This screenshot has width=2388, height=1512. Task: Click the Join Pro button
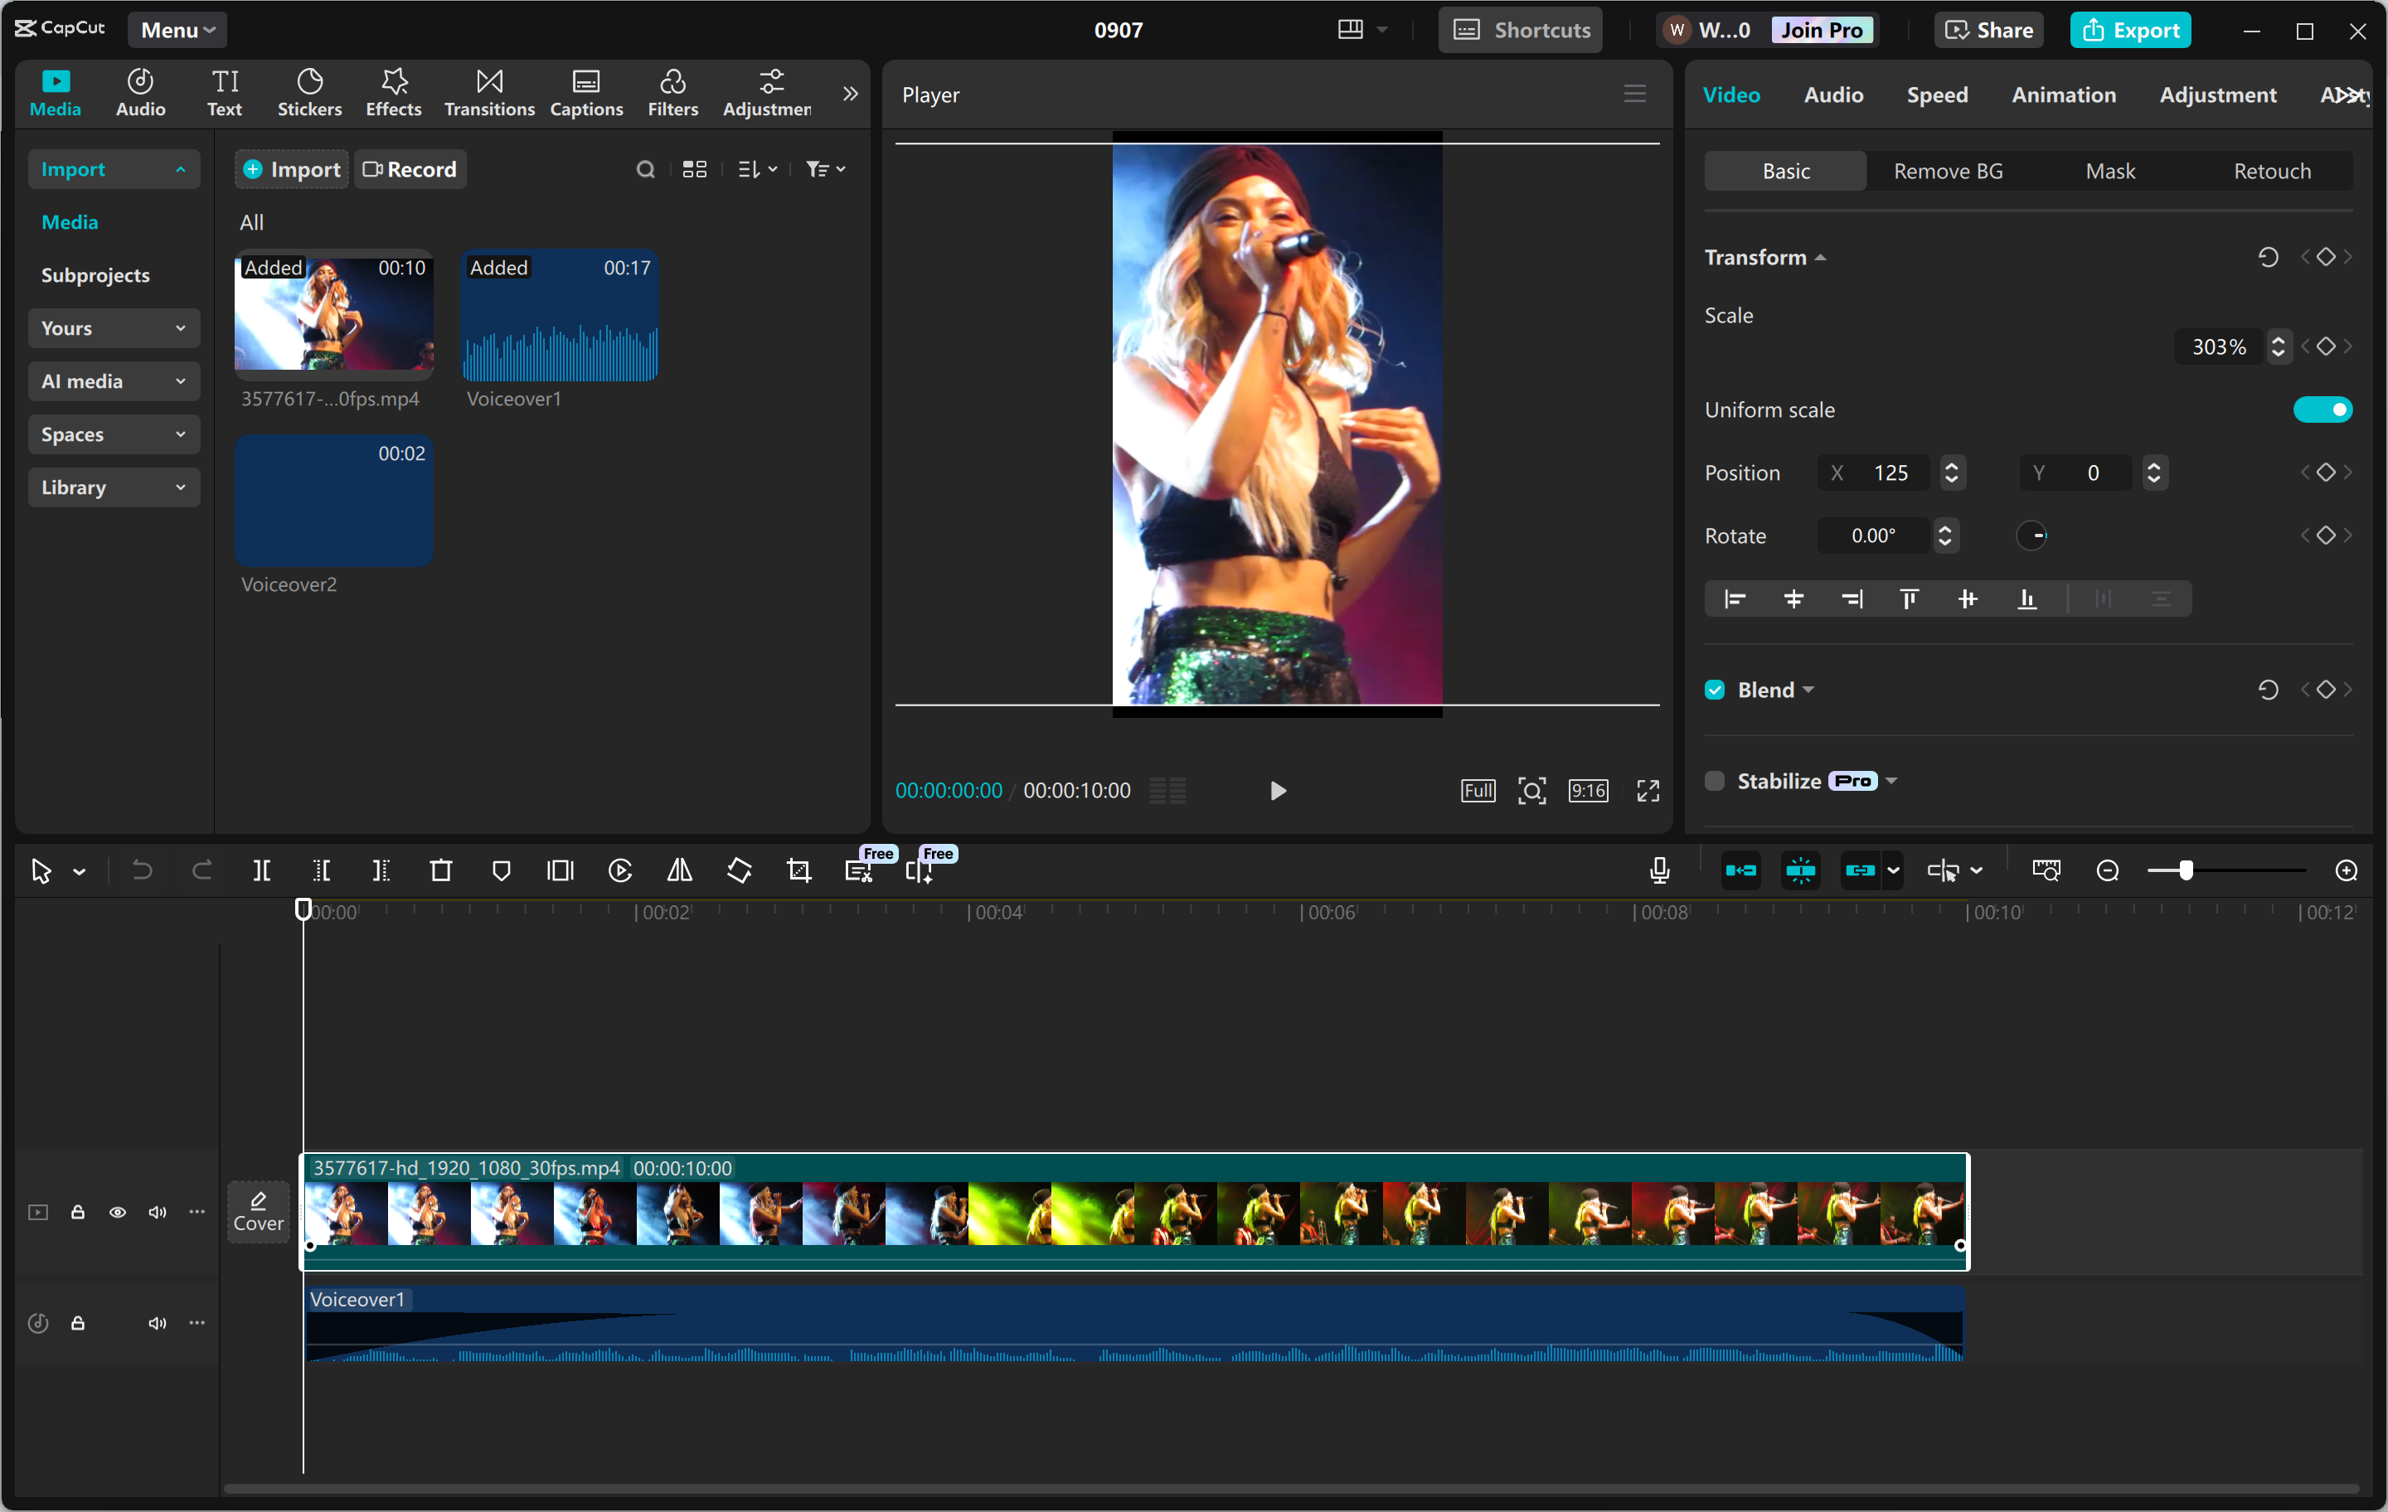coord(1823,30)
